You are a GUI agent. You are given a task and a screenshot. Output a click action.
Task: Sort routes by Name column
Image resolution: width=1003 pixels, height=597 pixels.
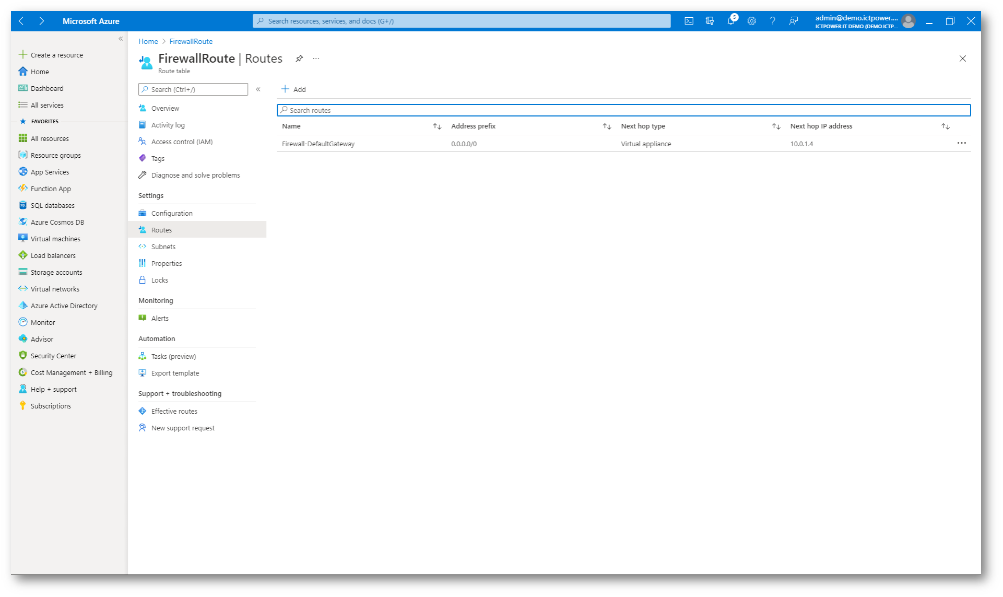click(437, 126)
